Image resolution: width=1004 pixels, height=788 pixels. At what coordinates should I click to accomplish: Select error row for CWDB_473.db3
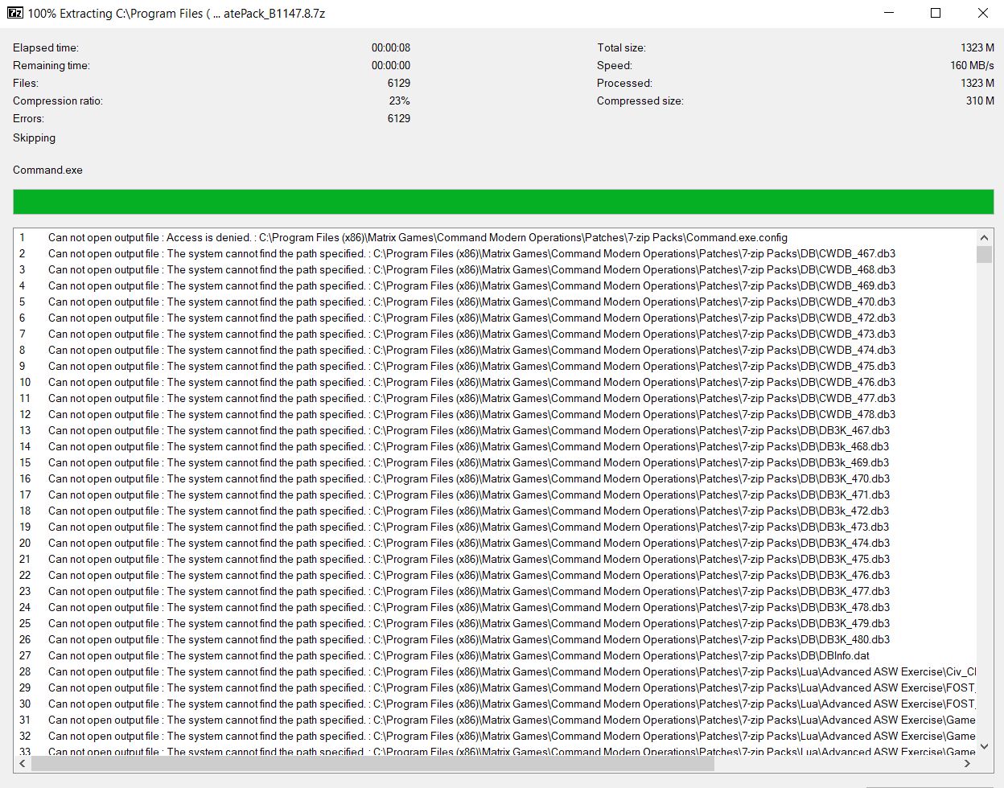coord(495,334)
